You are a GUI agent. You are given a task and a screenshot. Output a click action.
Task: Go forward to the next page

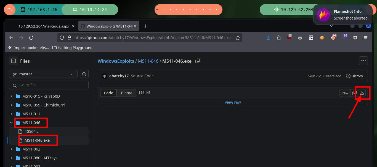(21, 38)
